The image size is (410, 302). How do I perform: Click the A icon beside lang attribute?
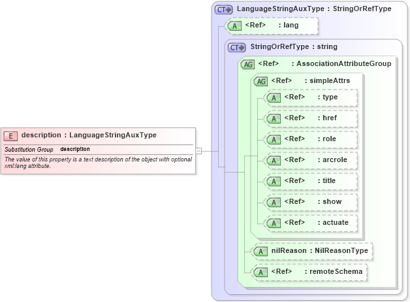[x=234, y=26]
